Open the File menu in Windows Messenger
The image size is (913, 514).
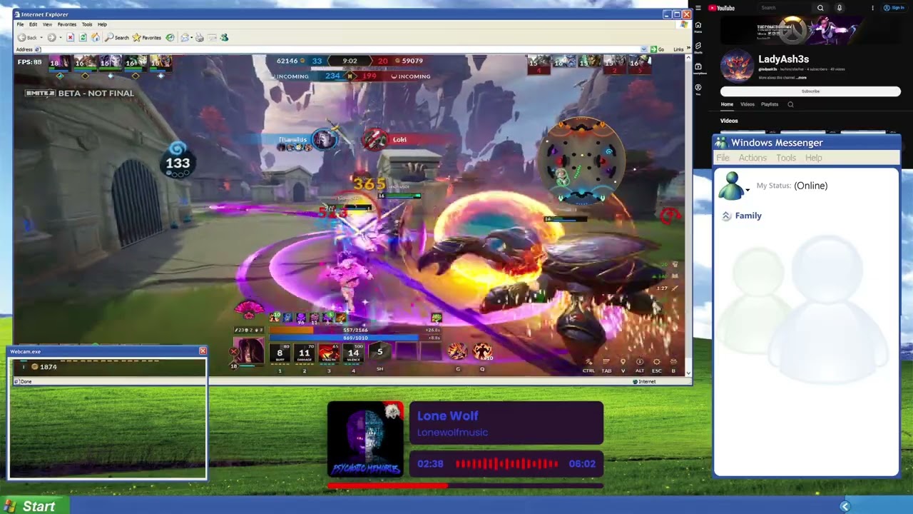(723, 158)
